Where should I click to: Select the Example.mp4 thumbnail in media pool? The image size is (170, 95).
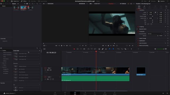pos(23,7)
